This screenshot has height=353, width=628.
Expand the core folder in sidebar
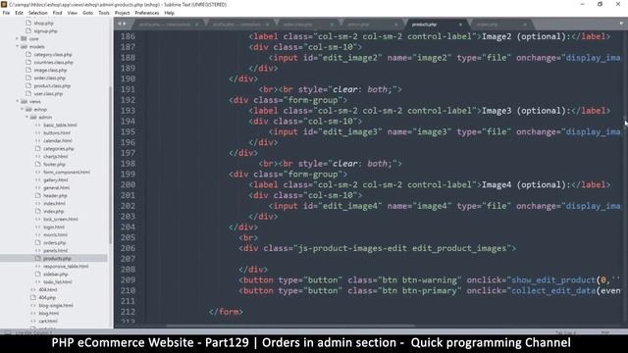point(18,39)
